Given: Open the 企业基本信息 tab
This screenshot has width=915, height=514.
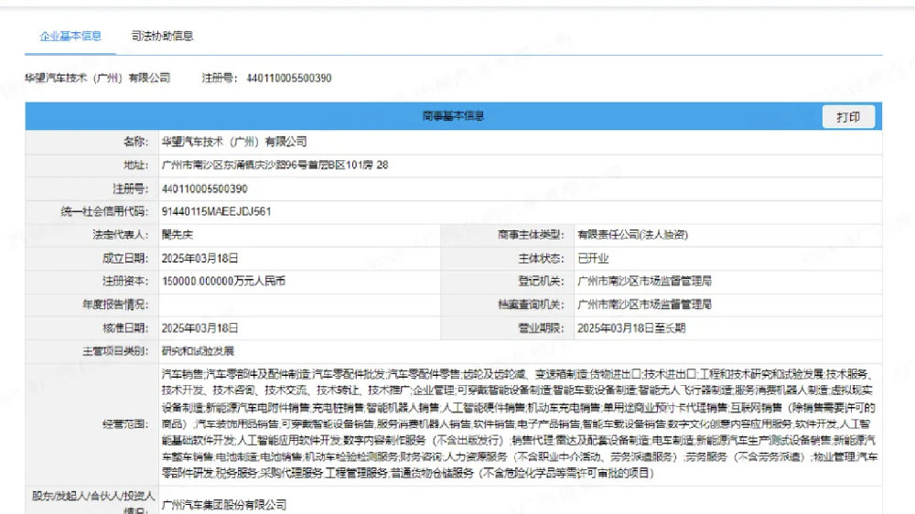Looking at the screenshot, I should (70, 37).
